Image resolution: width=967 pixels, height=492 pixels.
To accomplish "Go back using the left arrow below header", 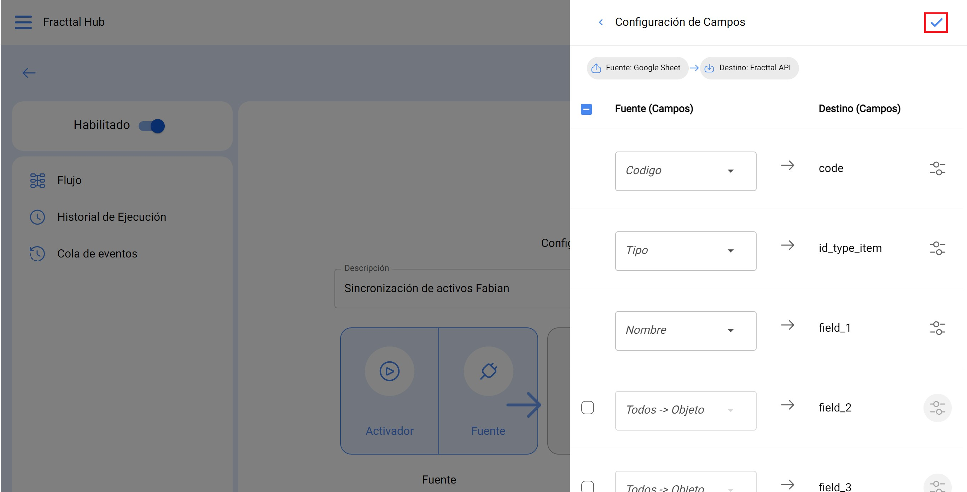I will [29, 73].
